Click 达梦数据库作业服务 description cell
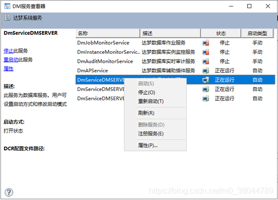The image size is (278, 200). point(163,43)
